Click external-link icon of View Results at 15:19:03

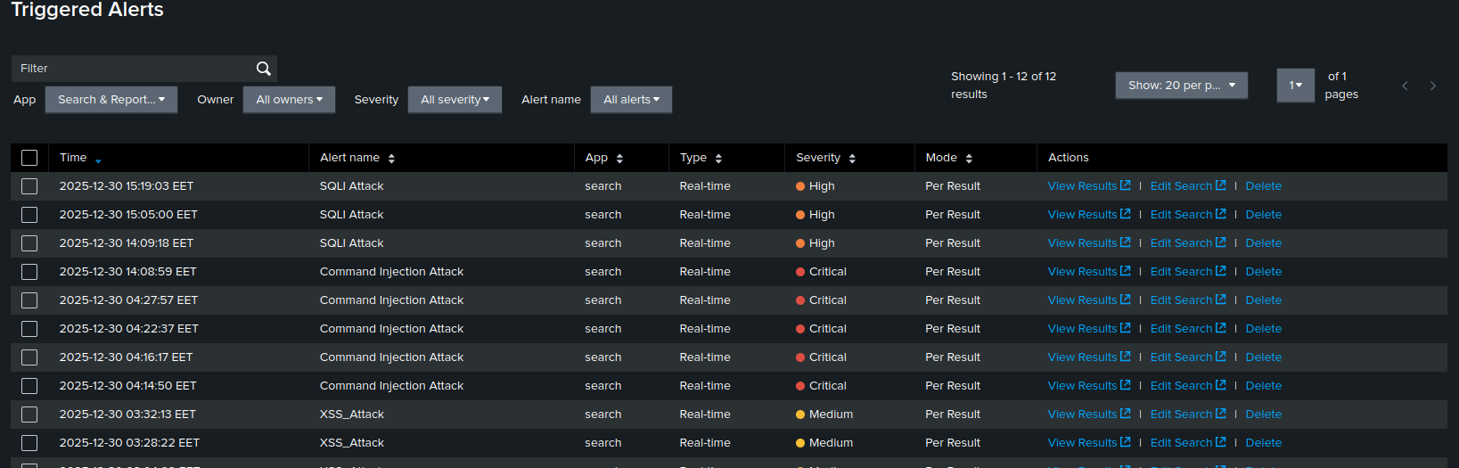click(x=1126, y=185)
